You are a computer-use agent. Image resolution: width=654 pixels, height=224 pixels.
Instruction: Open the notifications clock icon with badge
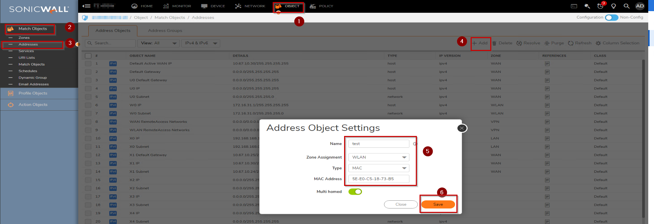pyautogui.click(x=601, y=6)
